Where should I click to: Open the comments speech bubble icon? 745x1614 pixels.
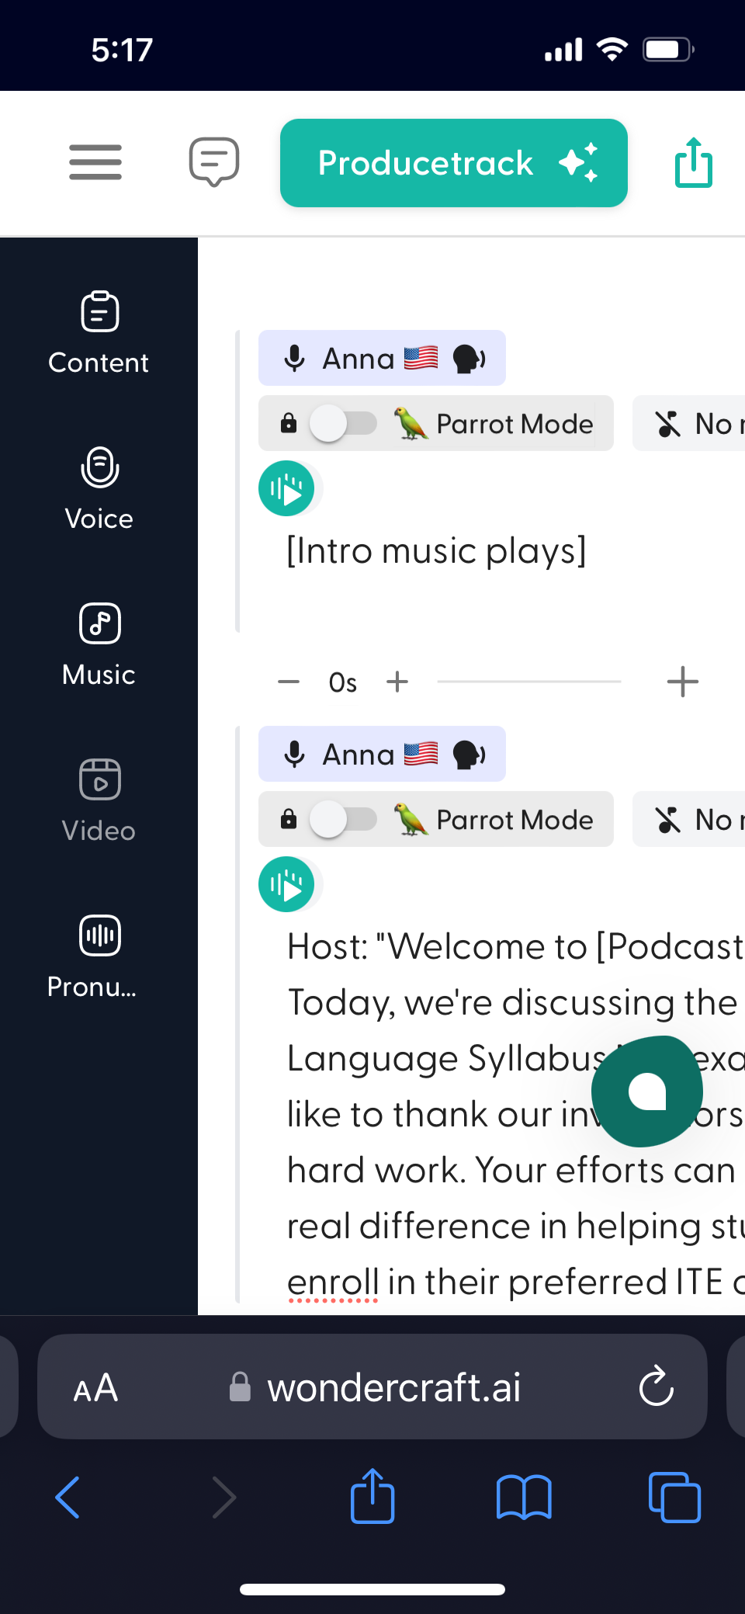click(214, 161)
